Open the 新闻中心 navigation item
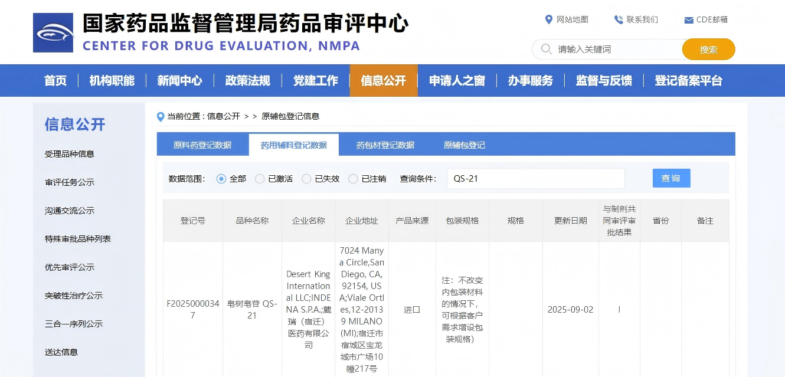The image size is (785, 377). pyautogui.click(x=179, y=81)
